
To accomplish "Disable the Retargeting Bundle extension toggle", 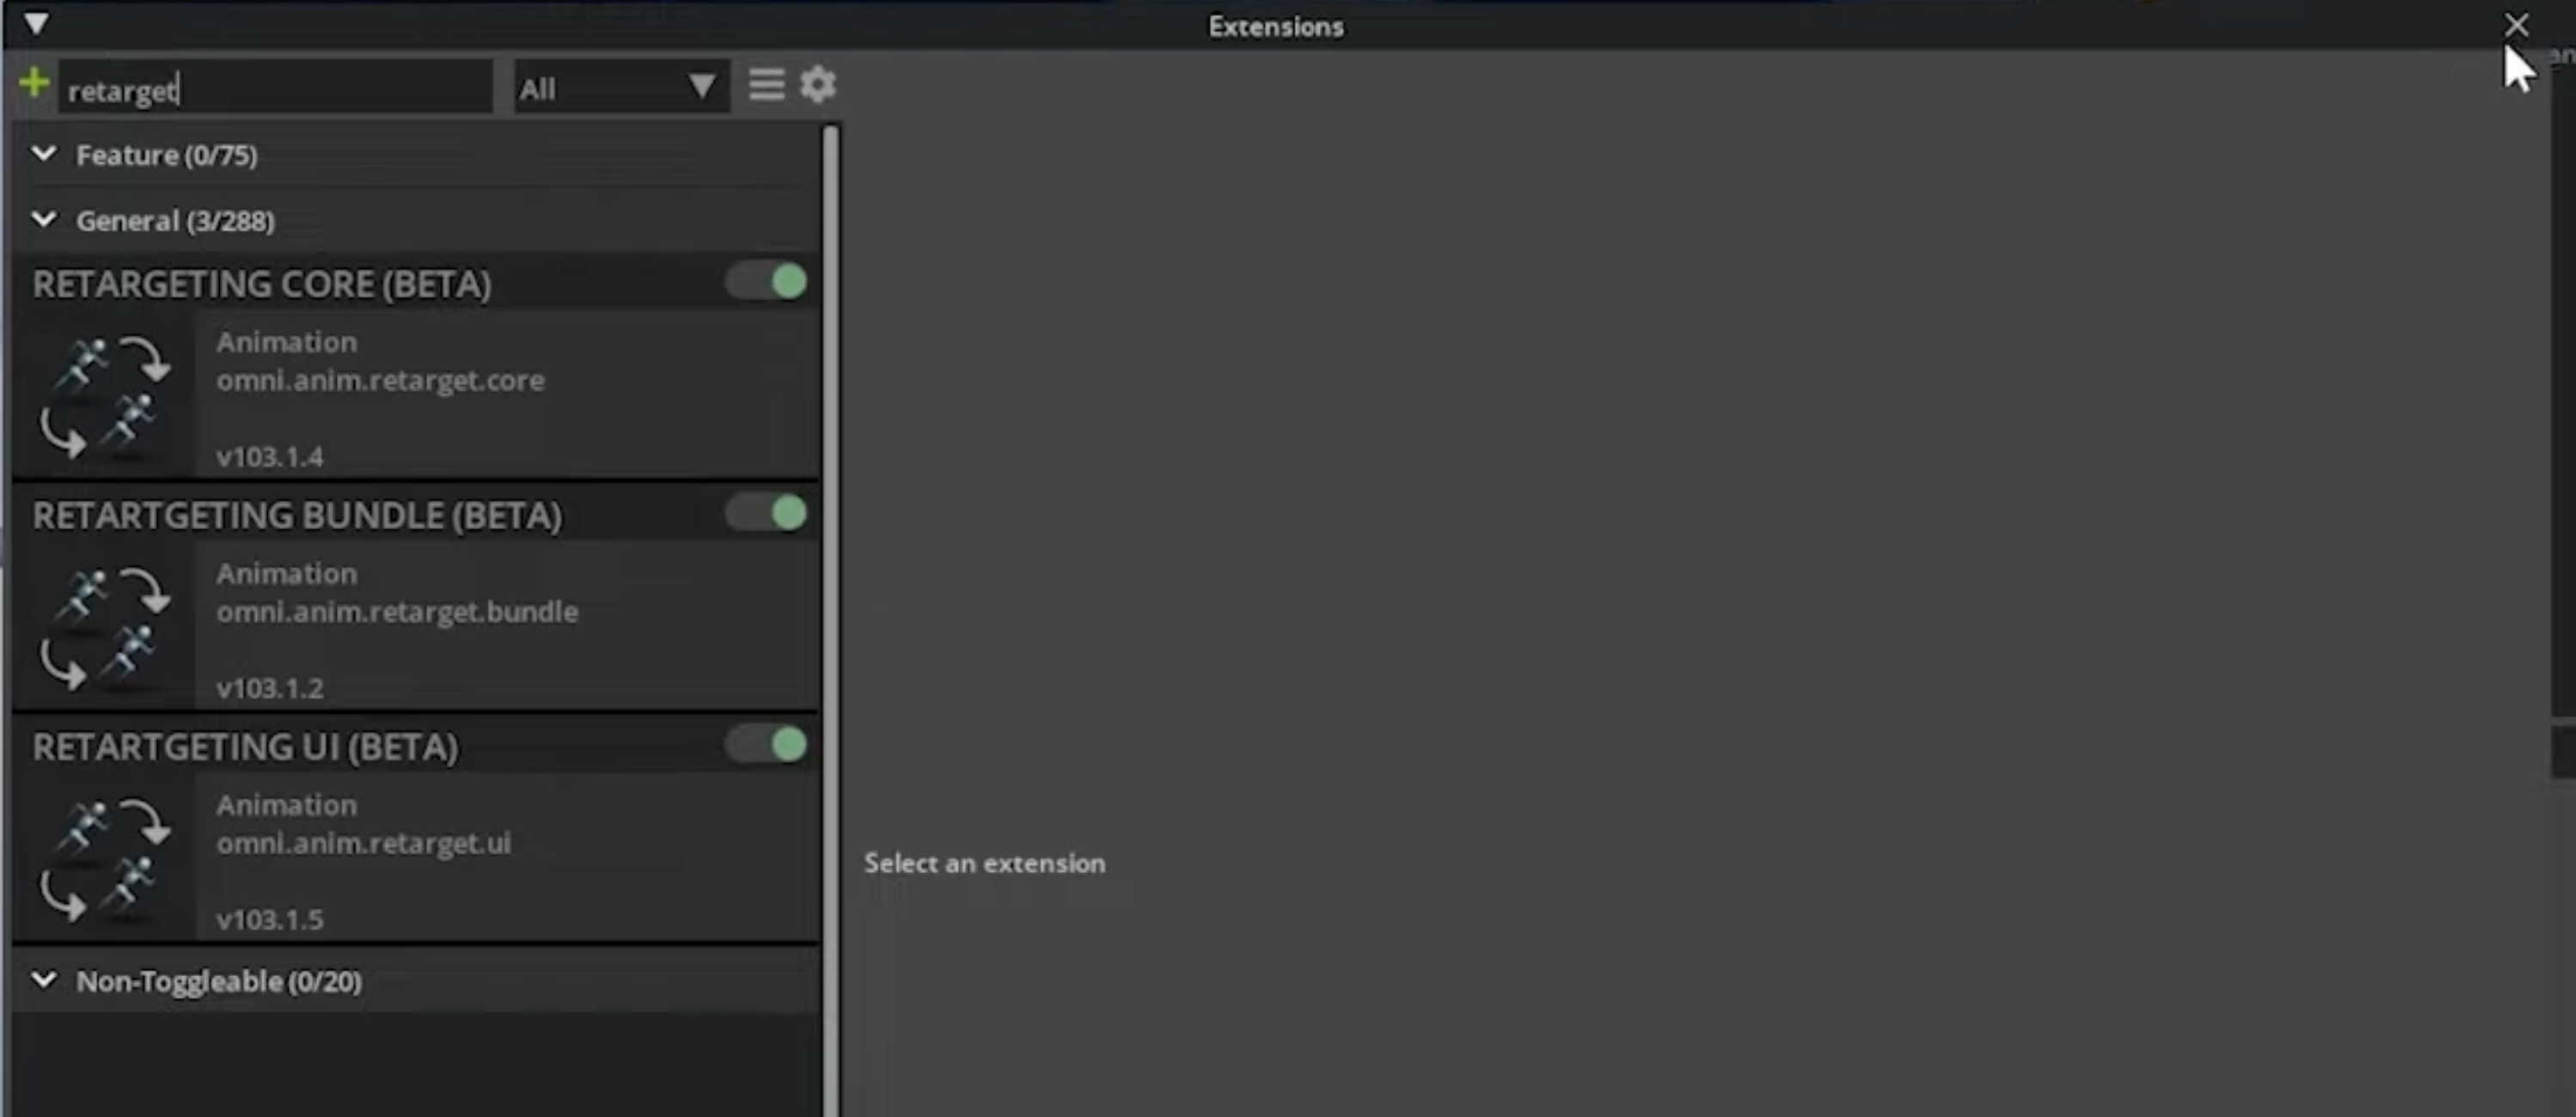I will tap(767, 514).
